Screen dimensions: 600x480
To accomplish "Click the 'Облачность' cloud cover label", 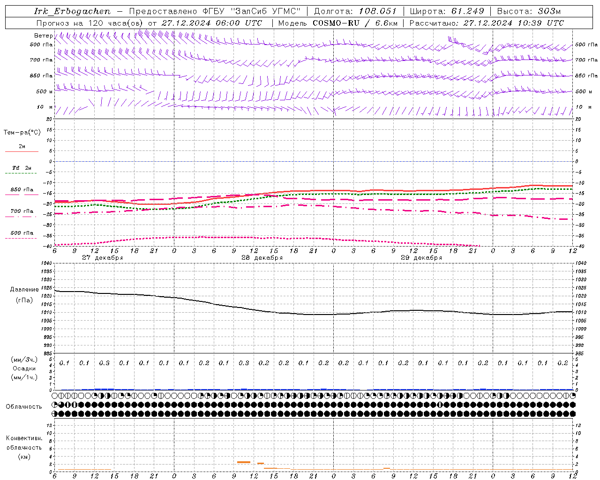I will click(23, 407).
